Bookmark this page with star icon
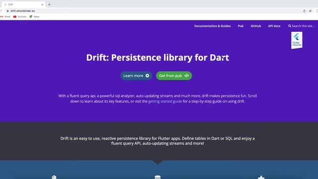This screenshot has width=318, height=179. [x=310, y=11]
